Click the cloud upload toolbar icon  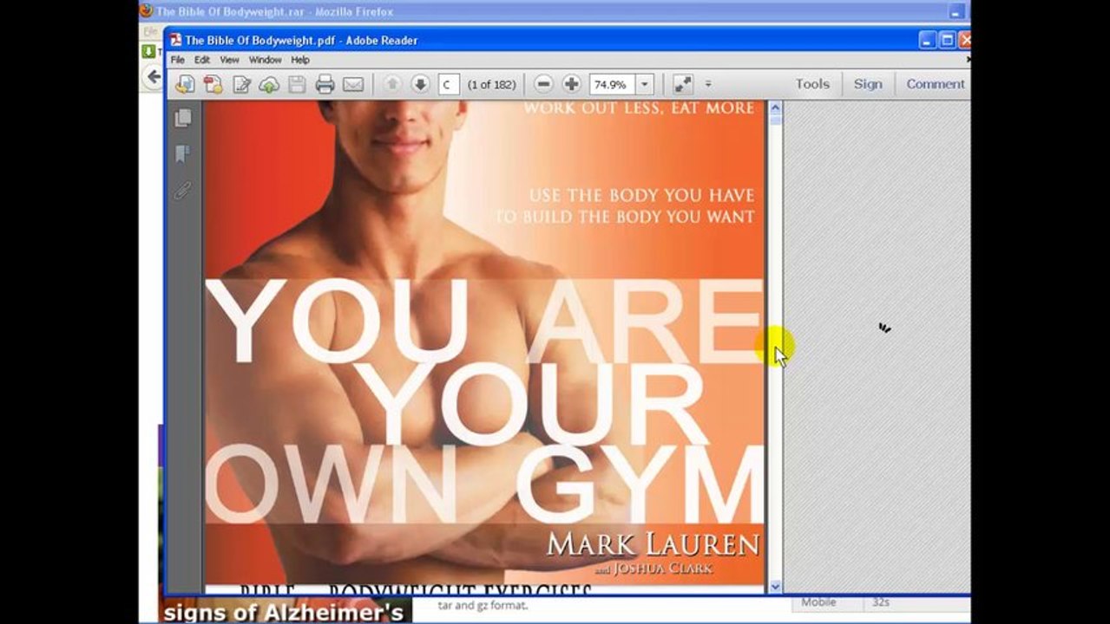tap(269, 84)
